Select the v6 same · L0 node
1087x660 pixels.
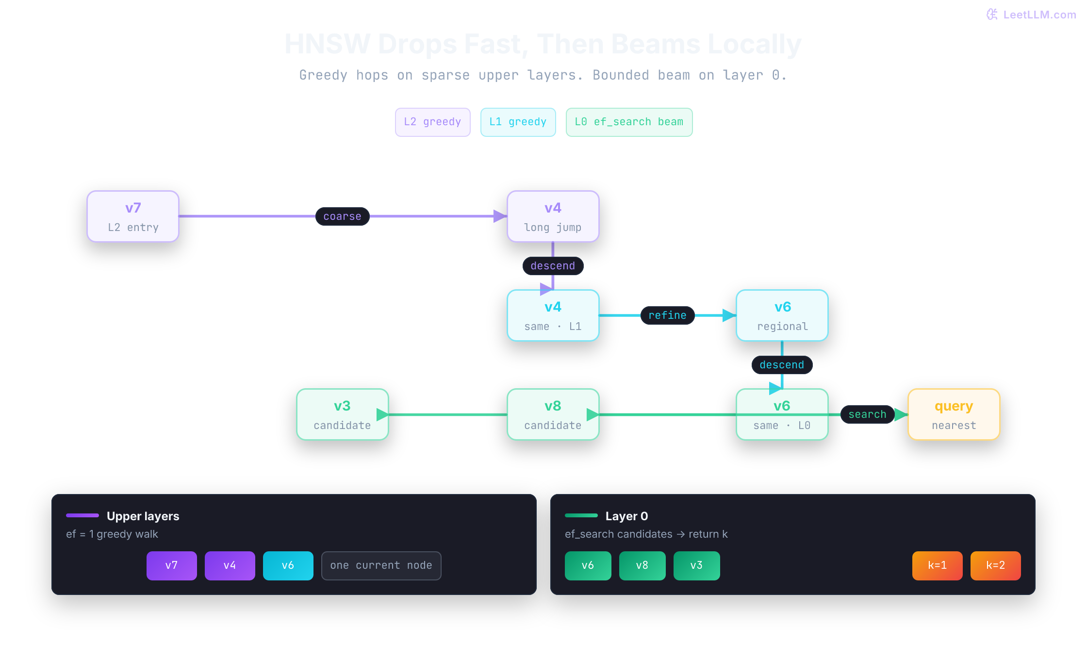[x=782, y=414]
